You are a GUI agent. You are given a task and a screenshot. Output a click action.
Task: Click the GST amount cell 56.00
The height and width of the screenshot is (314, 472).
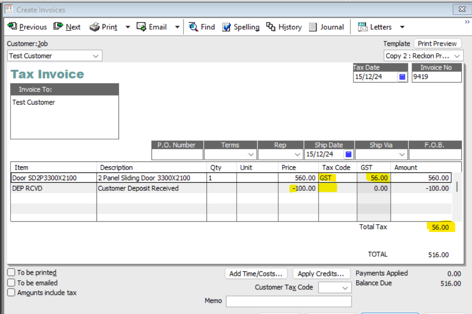point(374,178)
